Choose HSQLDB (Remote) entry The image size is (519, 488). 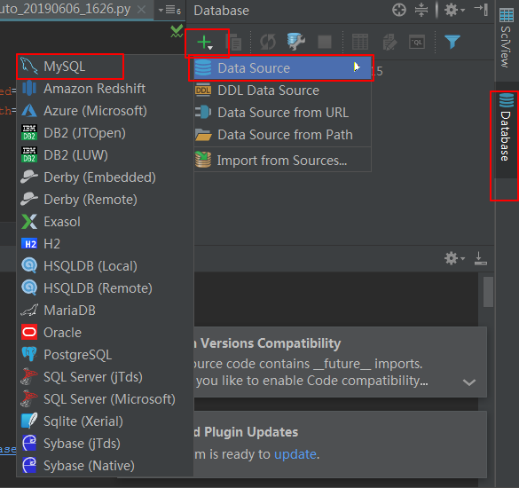pos(105,288)
